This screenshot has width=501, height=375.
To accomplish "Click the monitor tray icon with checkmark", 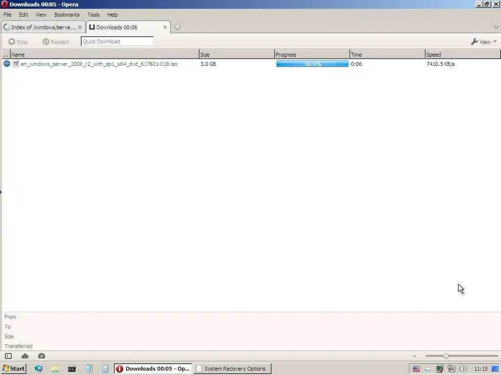I will click(x=440, y=369).
